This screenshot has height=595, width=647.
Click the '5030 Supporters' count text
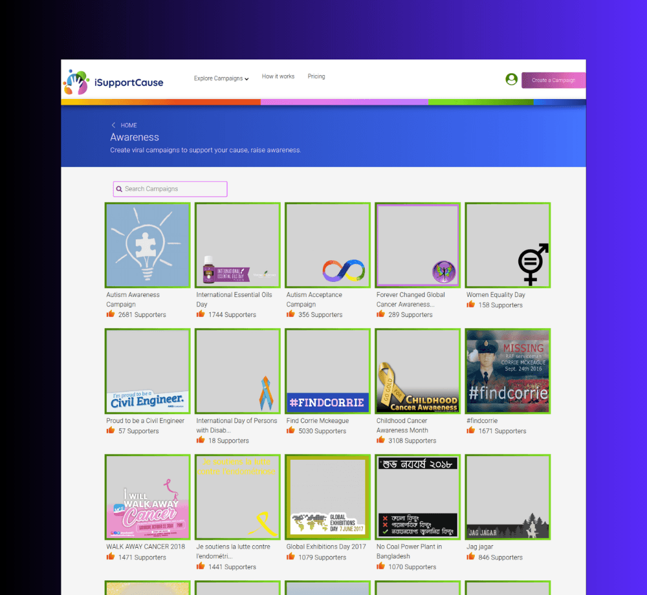[322, 431]
